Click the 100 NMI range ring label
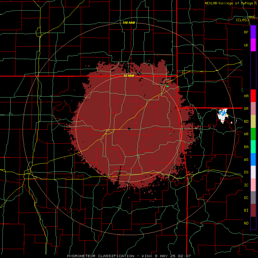 coord(129,23)
